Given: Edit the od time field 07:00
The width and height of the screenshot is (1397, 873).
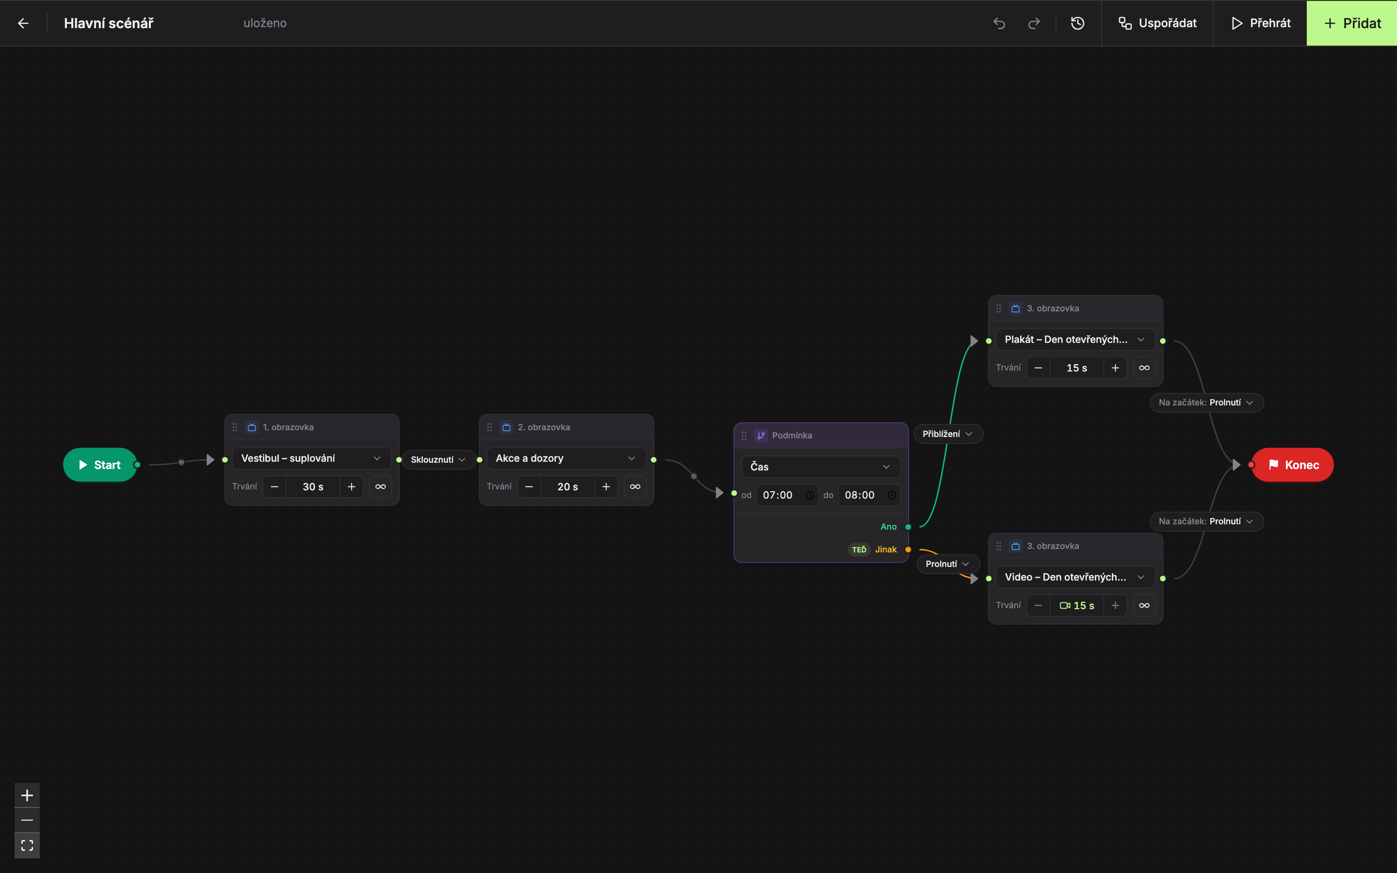Looking at the screenshot, I should coord(787,495).
